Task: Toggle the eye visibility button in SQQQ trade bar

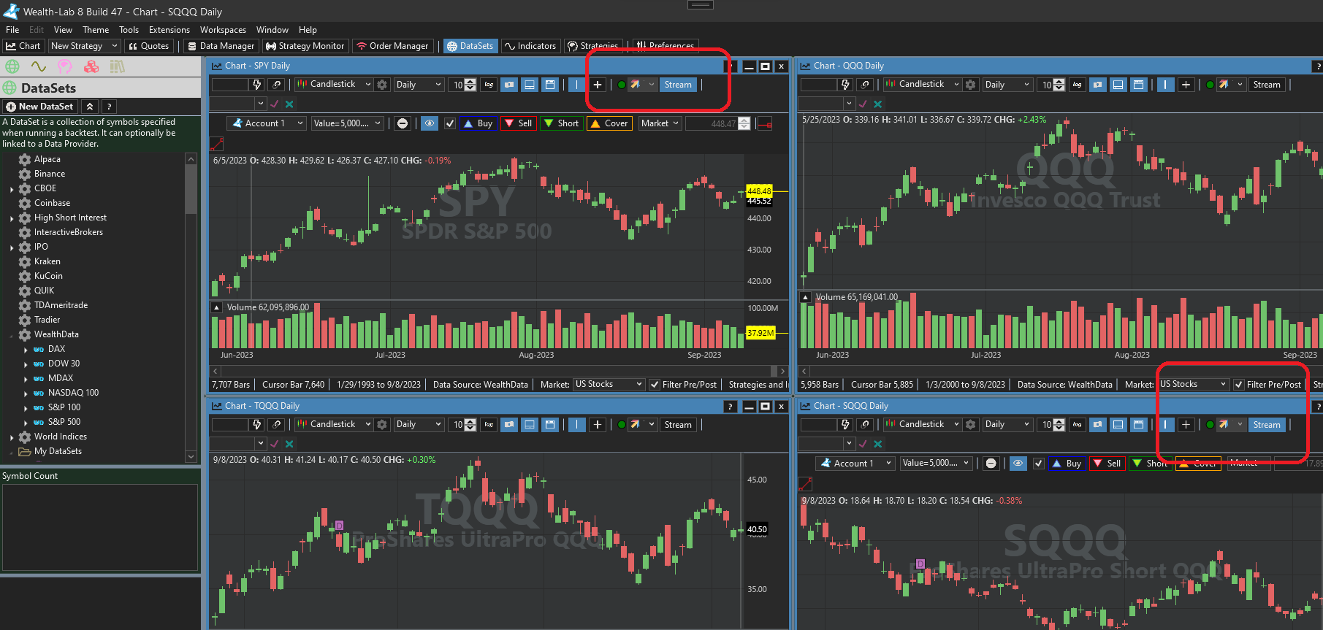Action: pyautogui.click(x=1018, y=464)
